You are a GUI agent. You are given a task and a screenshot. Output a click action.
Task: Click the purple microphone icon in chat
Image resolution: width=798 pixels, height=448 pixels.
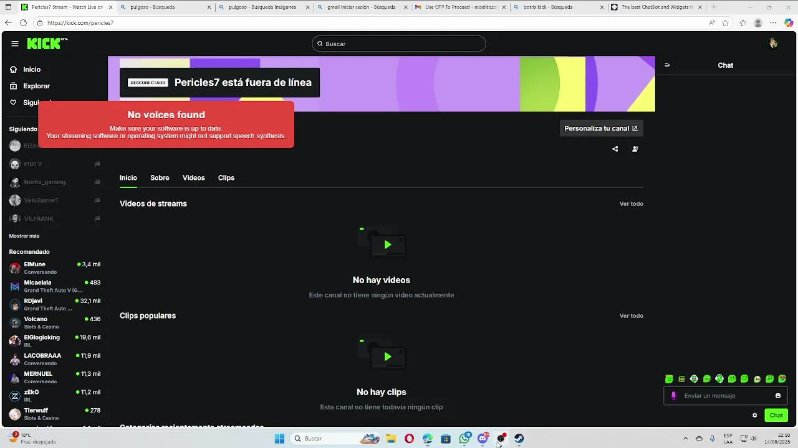click(673, 396)
